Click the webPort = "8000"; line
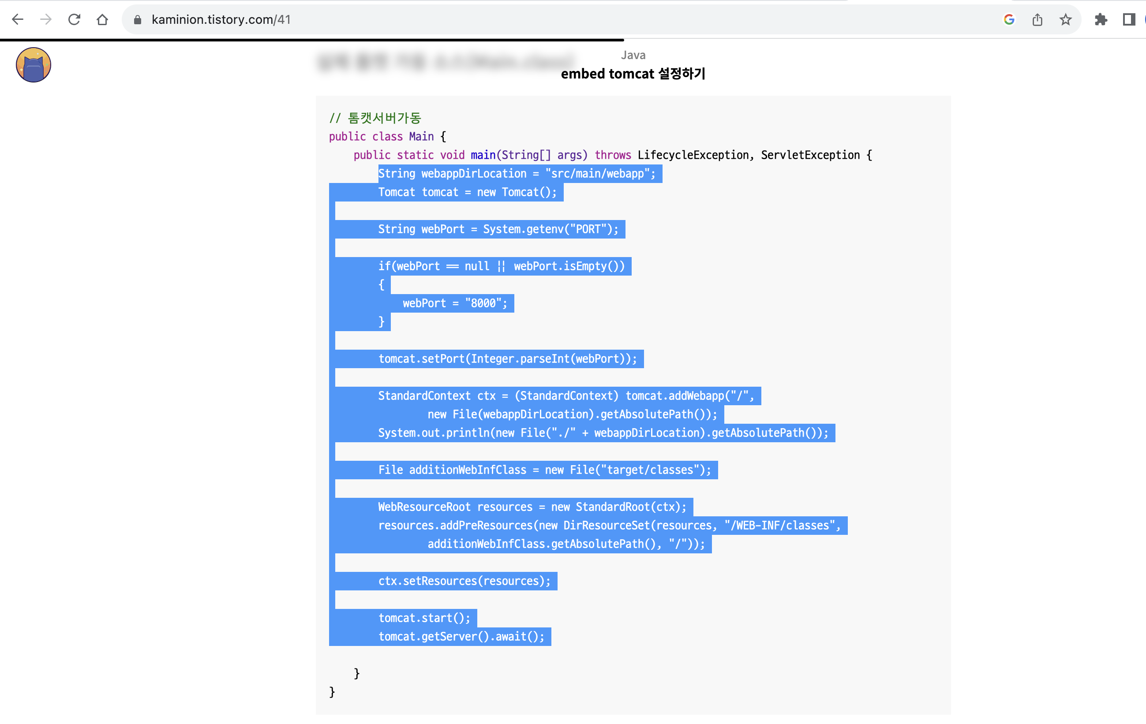This screenshot has height=724, width=1146. tap(454, 303)
